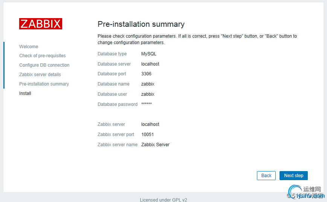The height and width of the screenshot is (202, 327).
Task: Click the Pre-installation summary heading
Action: click(x=141, y=24)
